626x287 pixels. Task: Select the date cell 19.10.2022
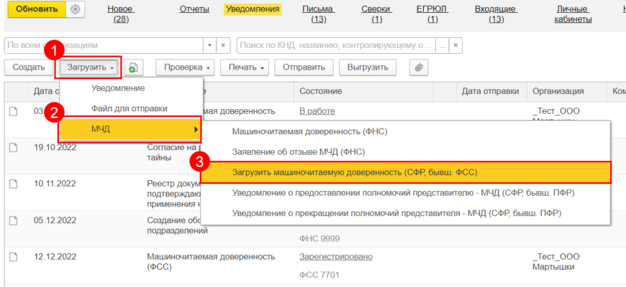click(x=55, y=148)
